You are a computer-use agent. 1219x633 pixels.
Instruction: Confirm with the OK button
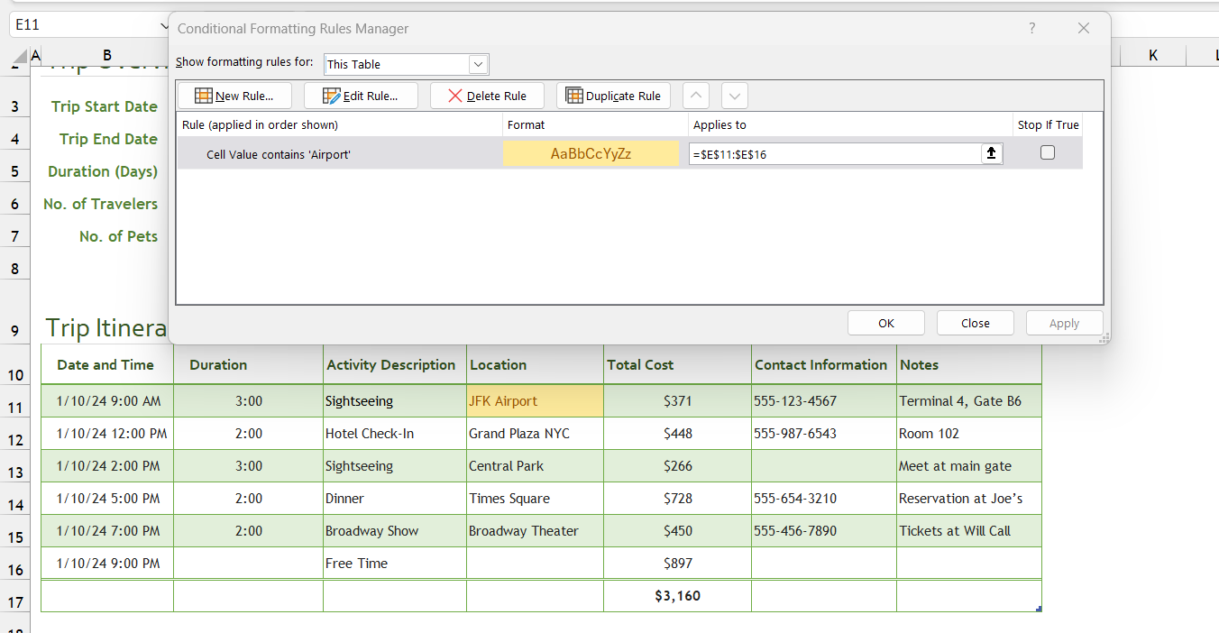pyautogui.click(x=886, y=323)
